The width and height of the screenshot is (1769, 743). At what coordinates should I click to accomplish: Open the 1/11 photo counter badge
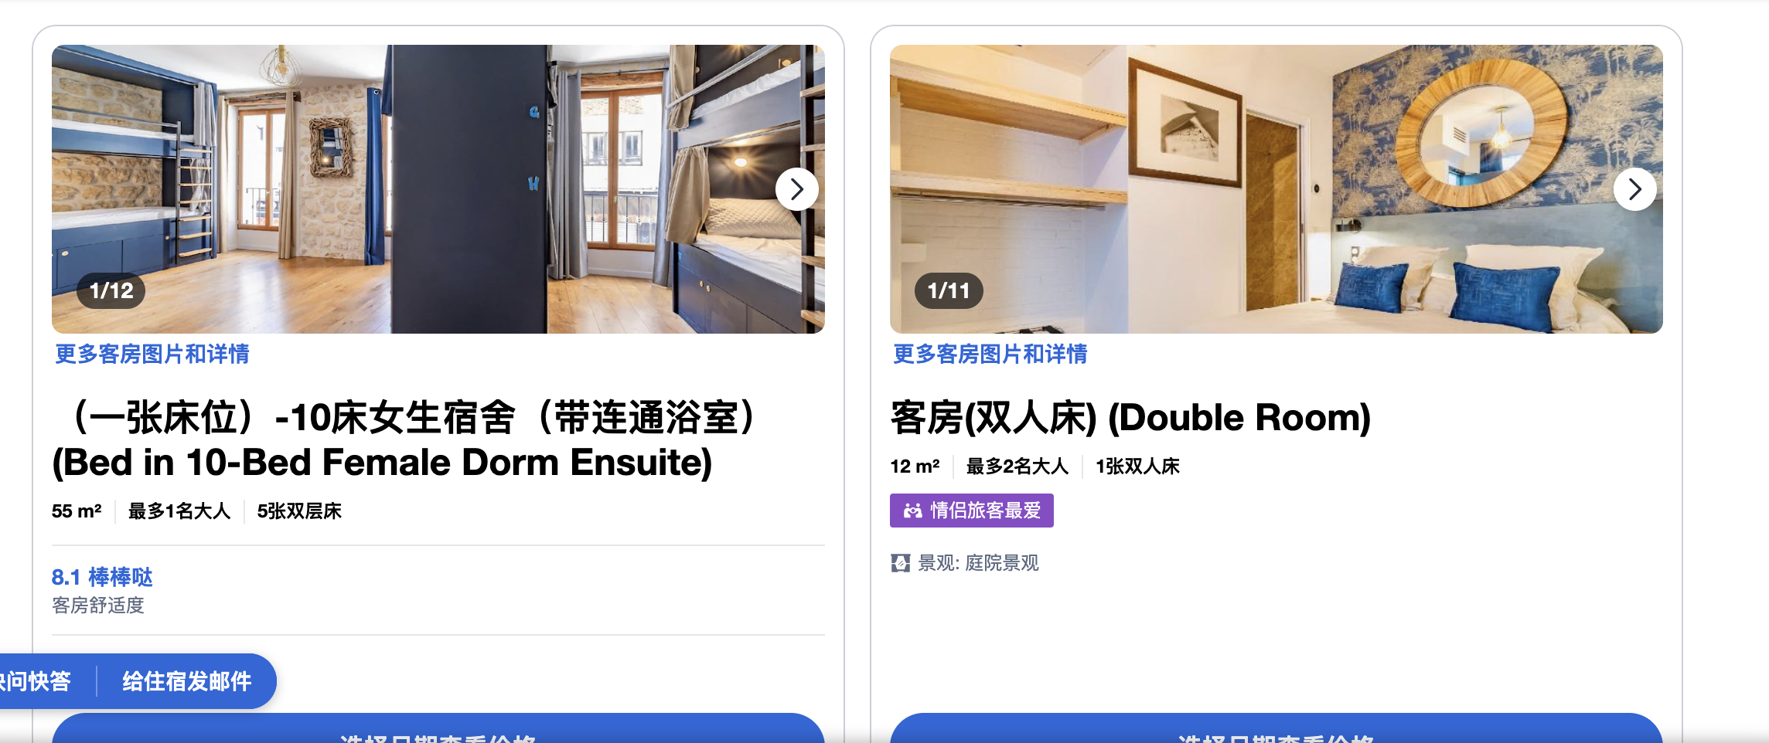point(949,290)
